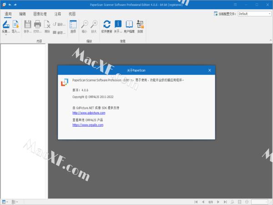This screenshot has width=273, height=205.
Task: Click the version text 4.0.6
Action: 85,90
